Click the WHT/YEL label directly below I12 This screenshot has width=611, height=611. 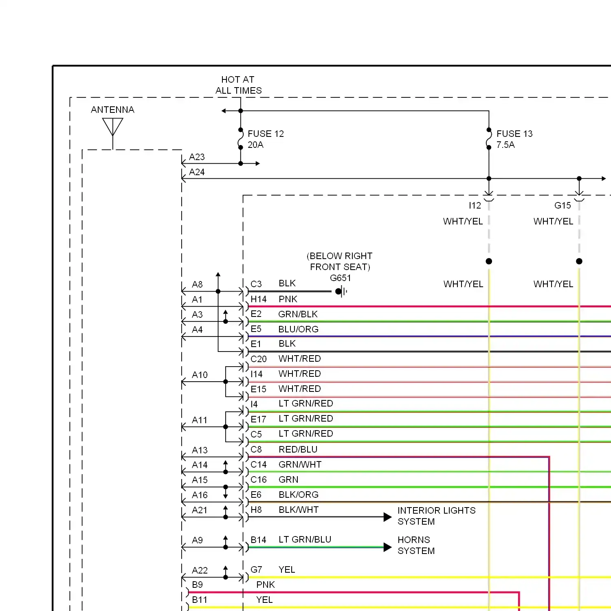(x=463, y=221)
